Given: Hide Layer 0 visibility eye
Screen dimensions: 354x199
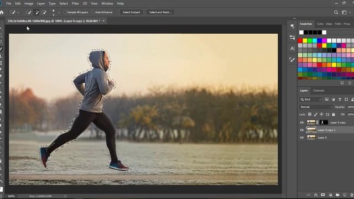Looking at the screenshot, I should point(302,138).
